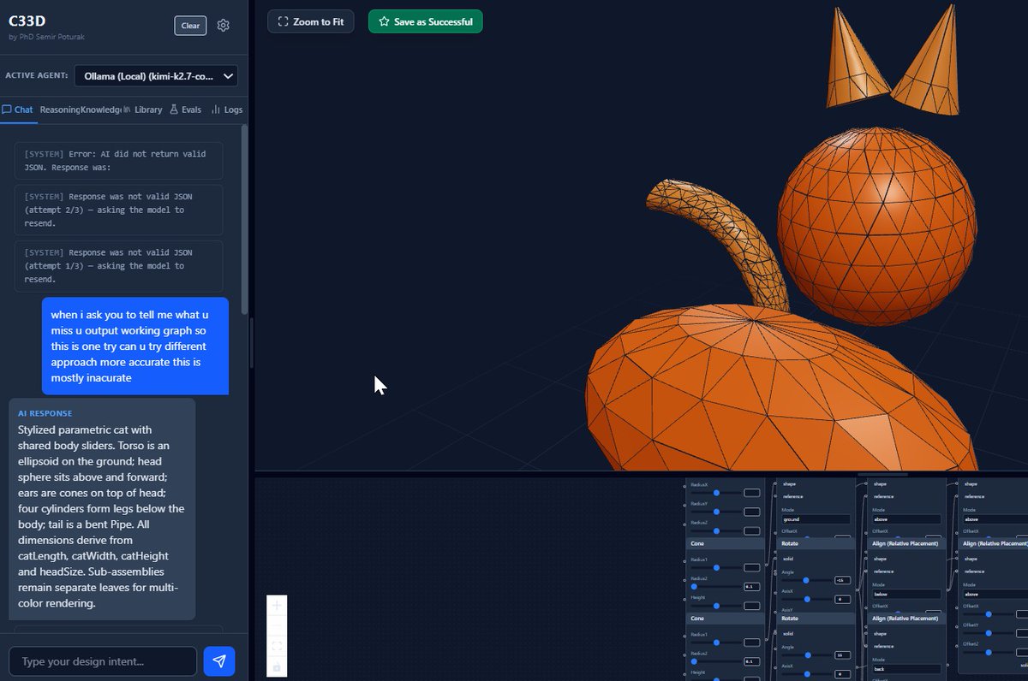Click 'by PhD Semir Poturak' subtitle
The height and width of the screenshot is (681, 1028).
pyautogui.click(x=45, y=37)
